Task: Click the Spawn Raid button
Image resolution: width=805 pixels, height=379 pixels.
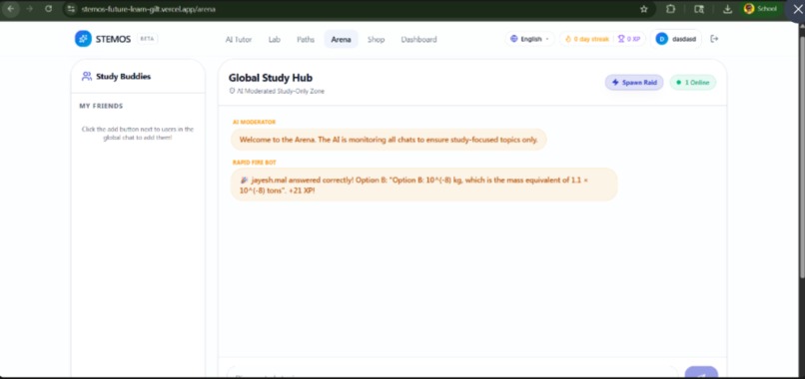Action: tap(634, 82)
